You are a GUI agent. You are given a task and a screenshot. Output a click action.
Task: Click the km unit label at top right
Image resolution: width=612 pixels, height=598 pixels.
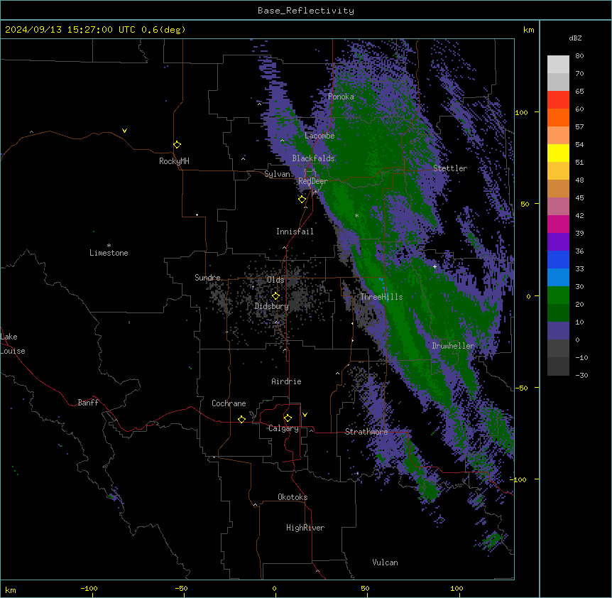click(529, 30)
